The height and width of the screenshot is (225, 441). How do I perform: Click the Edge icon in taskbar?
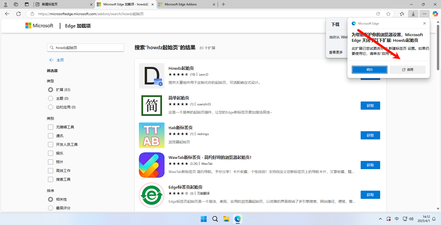(x=237, y=219)
